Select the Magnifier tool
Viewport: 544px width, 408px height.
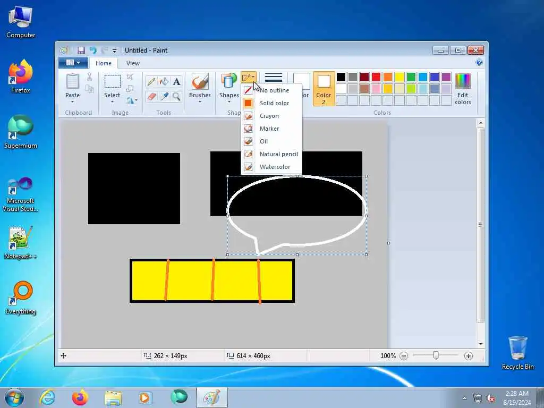(176, 97)
